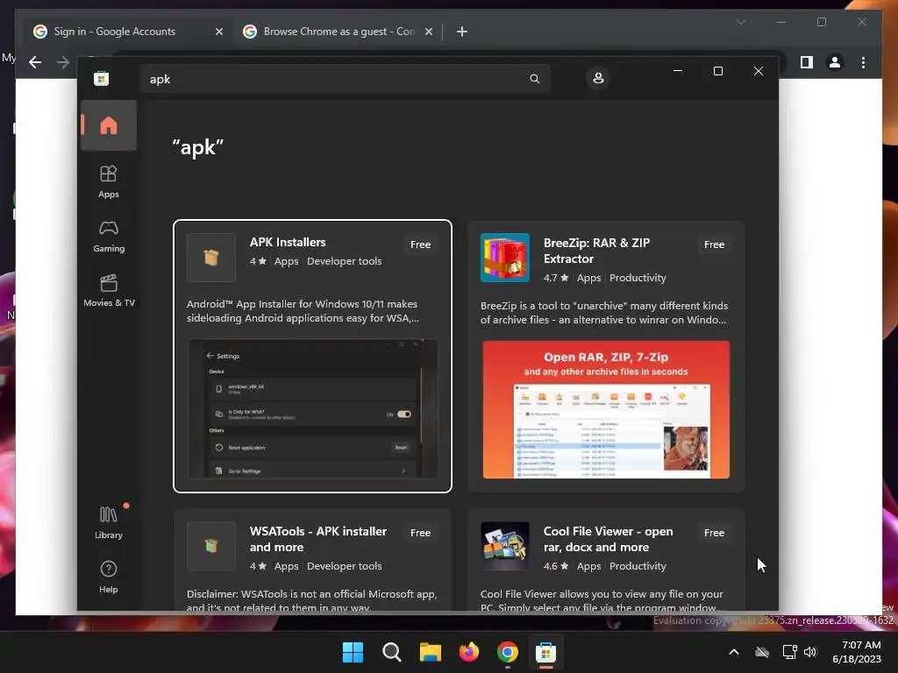Click the "apk" results heading
898x673 pixels.
pyautogui.click(x=198, y=147)
